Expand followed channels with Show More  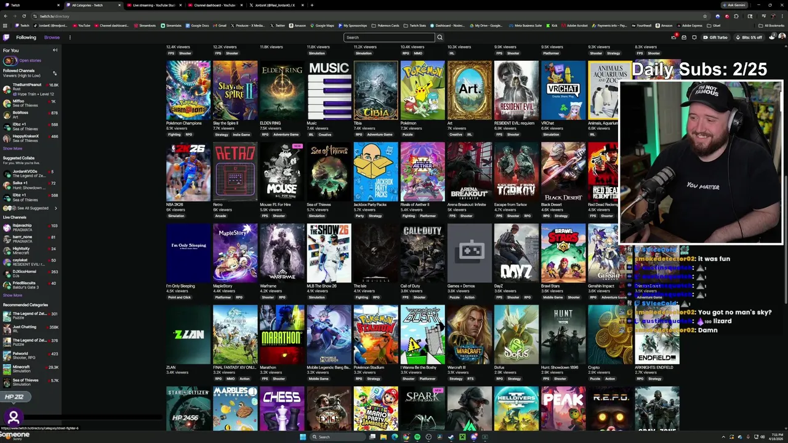(12, 148)
